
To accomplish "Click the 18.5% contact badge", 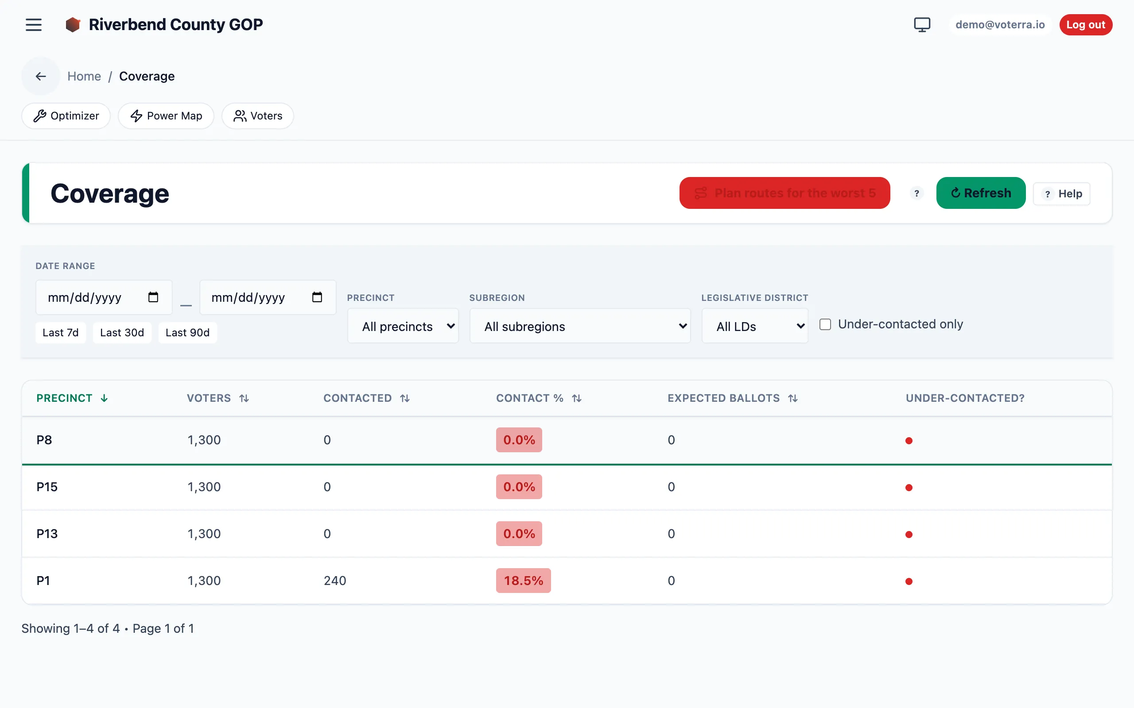I will point(524,581).
